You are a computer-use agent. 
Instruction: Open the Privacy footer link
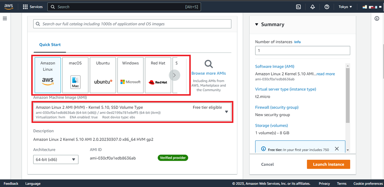coord(324,184)
